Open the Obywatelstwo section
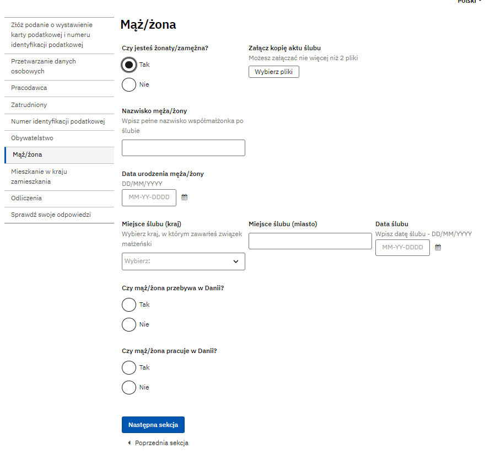This screenshot has width=490, height=454. point(60,138)
